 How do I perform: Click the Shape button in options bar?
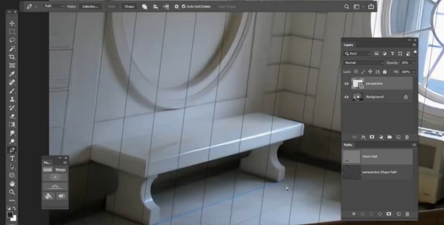[129, 6]
